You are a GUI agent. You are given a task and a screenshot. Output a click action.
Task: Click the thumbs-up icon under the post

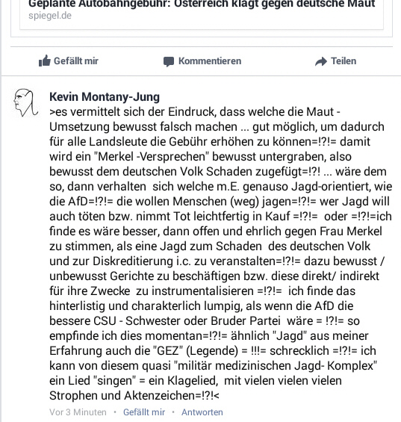pyautogui.click(x=44, y=60)
